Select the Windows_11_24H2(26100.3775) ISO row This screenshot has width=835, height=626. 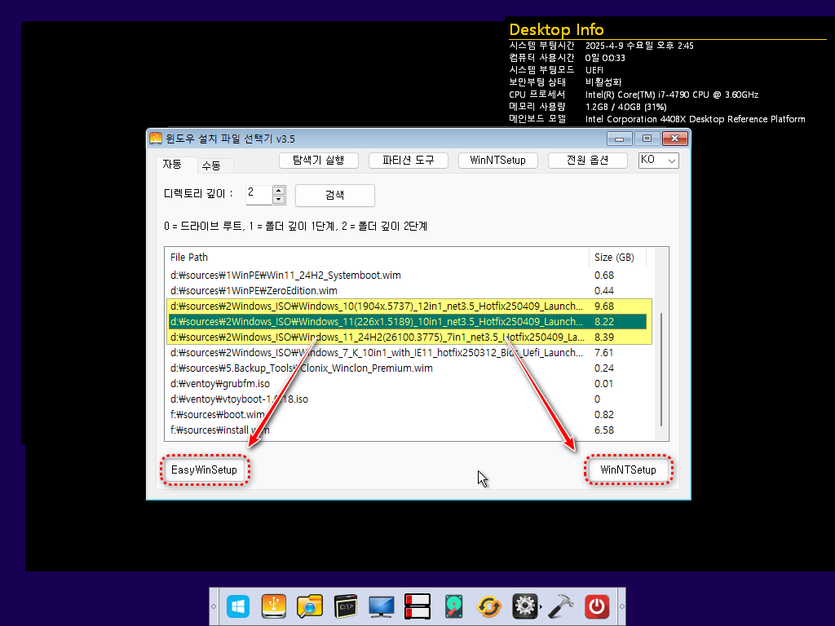click(408, 337)
